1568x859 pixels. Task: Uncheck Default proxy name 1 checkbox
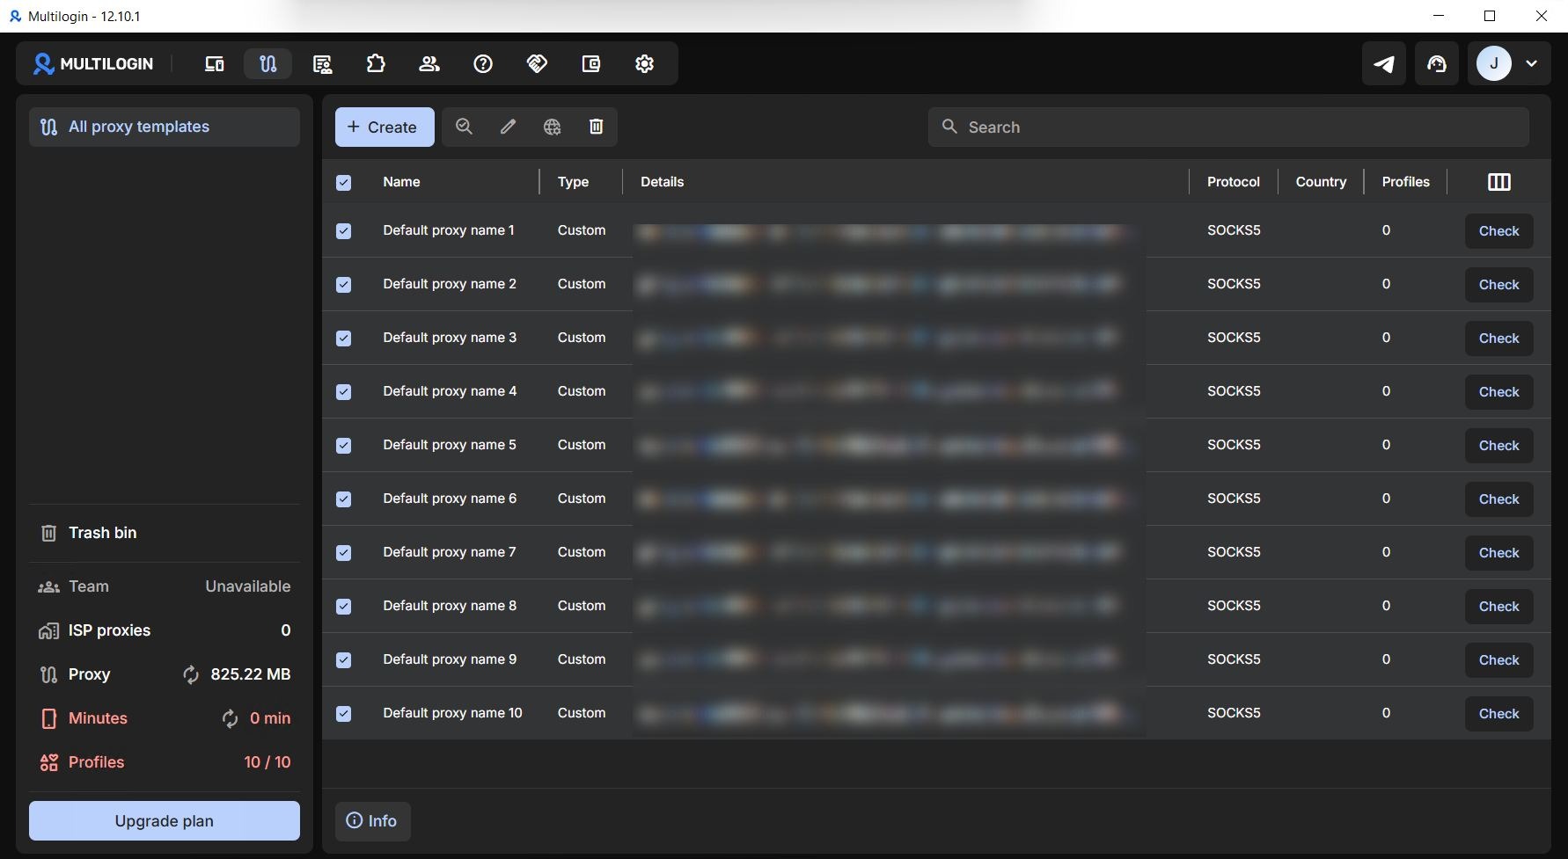click(344, 230)
